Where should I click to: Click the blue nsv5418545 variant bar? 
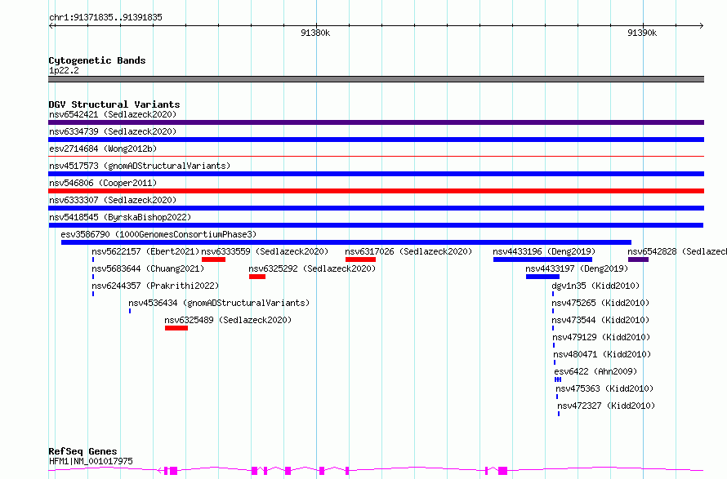(x=376, y=225)
